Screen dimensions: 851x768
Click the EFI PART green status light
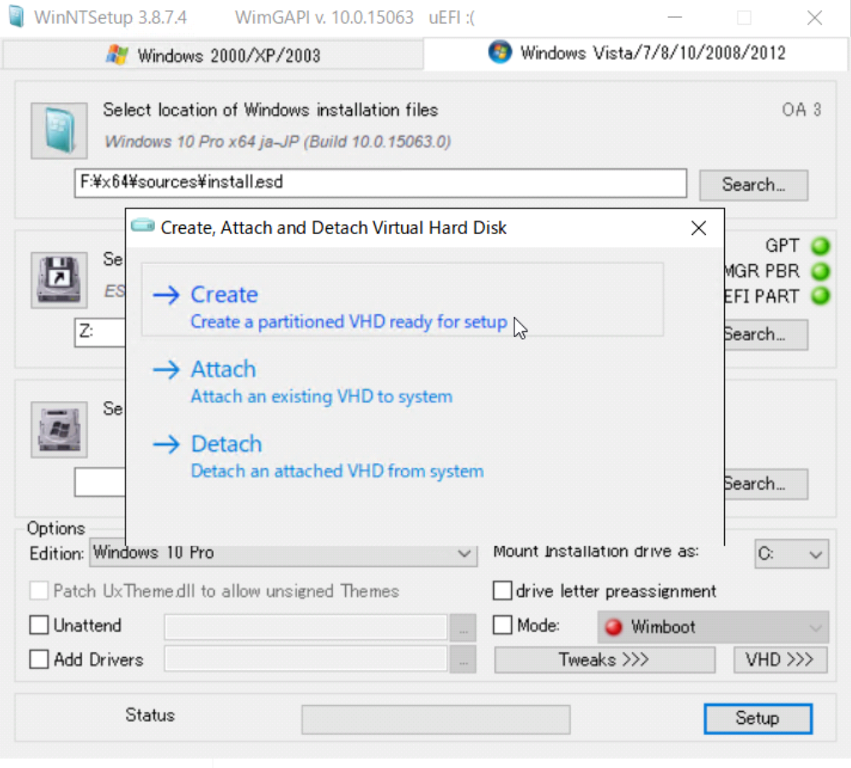(820, 295)
